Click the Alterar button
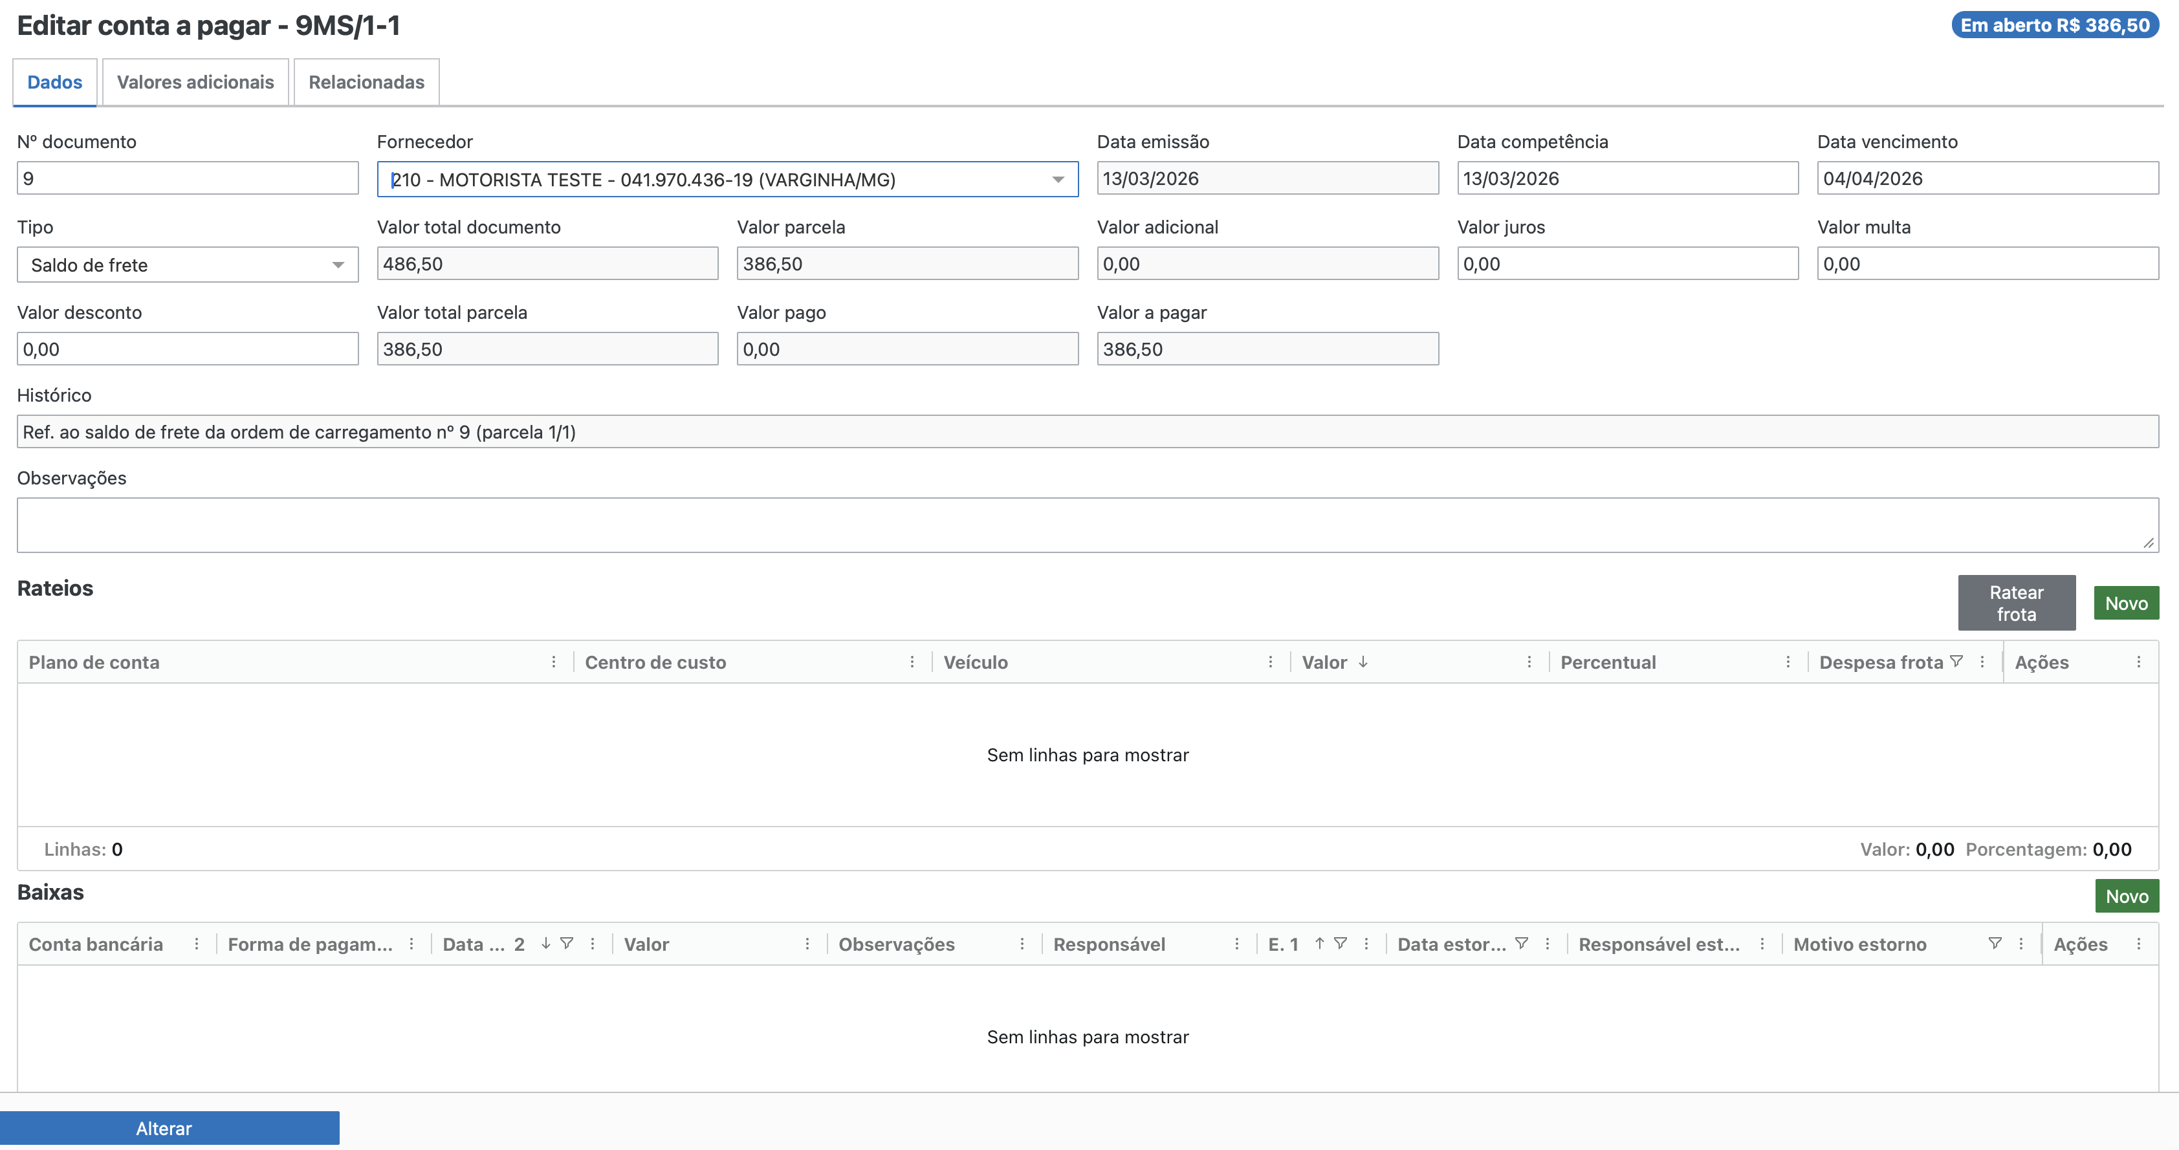Viewport: 2179px width, 1150px height. (x=164, y=1128)
